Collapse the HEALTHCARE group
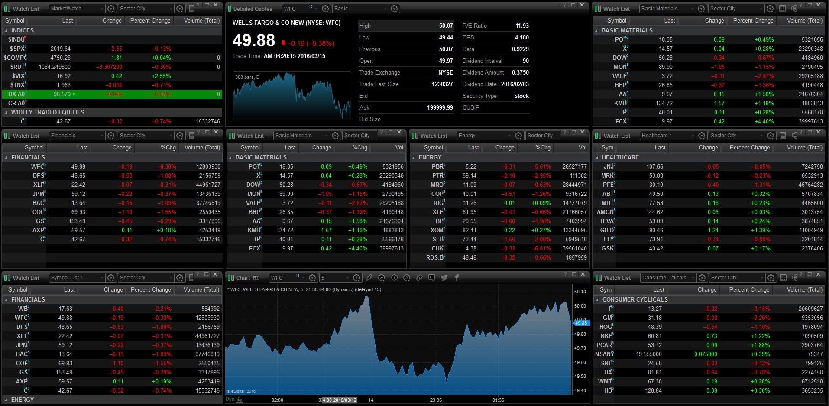Screen dimensions: 829x406 [597, 158]
